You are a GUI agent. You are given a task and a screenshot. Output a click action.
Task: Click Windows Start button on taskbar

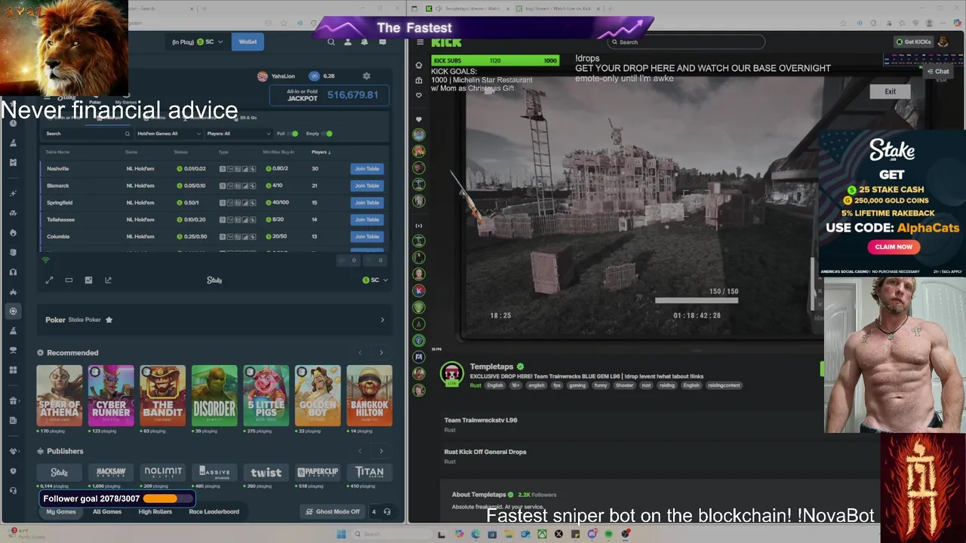(x=341, y=534)
